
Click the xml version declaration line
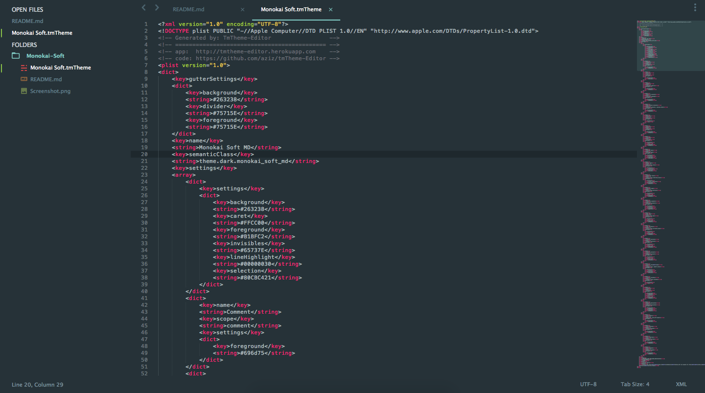click(223, 24)
